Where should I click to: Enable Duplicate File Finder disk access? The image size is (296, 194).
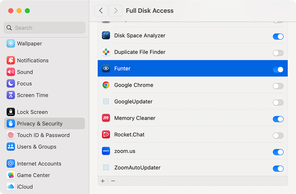278,53
